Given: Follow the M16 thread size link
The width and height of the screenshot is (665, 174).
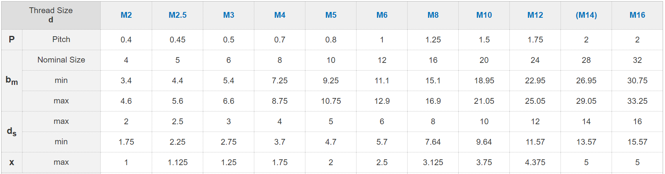Looking at the screenshot, I should tap(637, 15).
